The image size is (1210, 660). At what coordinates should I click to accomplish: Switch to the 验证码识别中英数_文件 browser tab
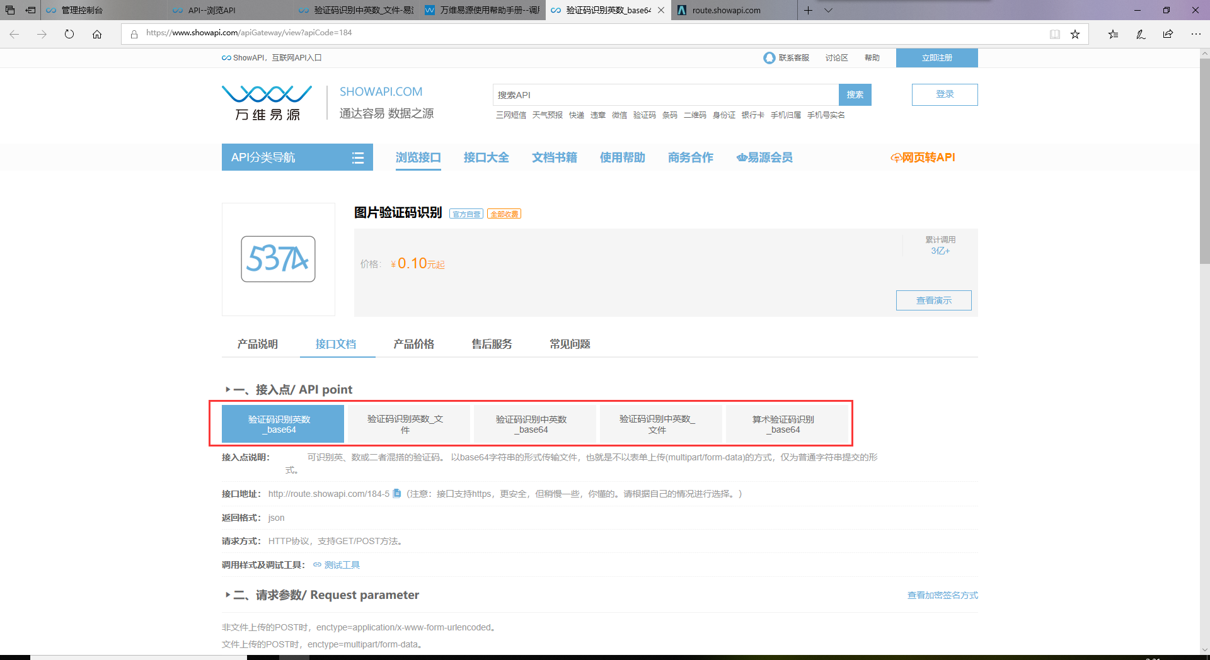pos(356,10)
